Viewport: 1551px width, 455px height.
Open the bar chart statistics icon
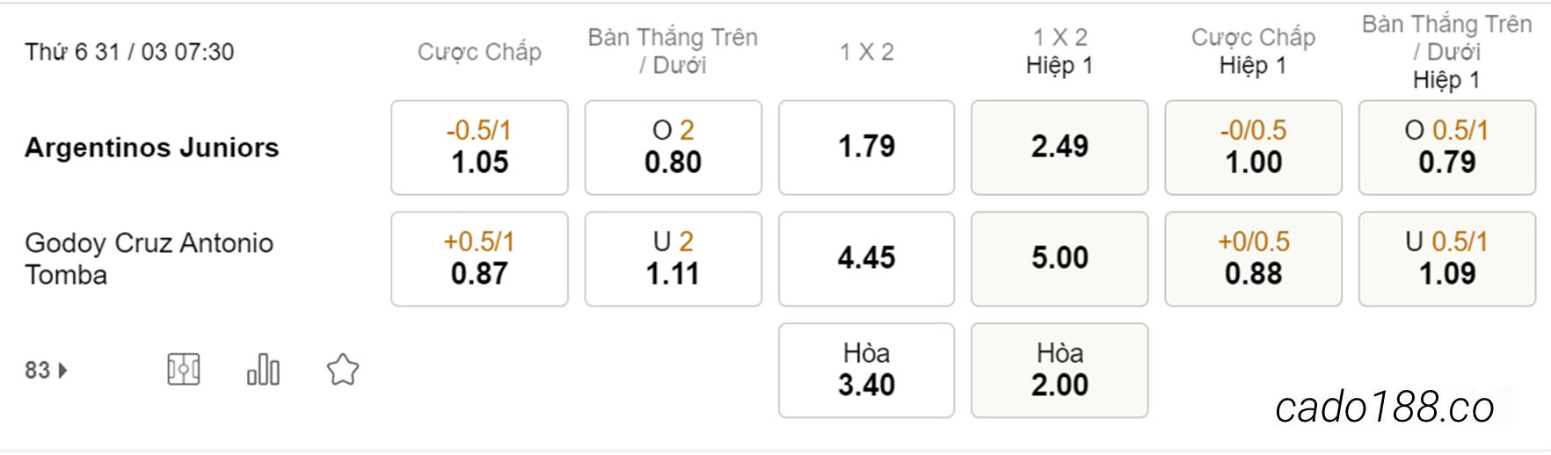tap(263, 370)
